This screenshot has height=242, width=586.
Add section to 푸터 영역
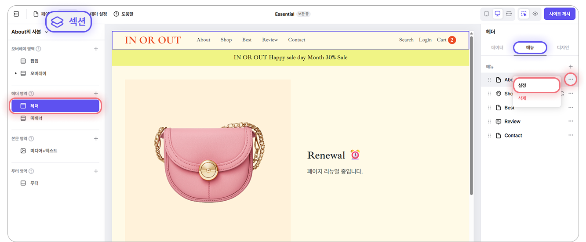click(x=96, y=171)
